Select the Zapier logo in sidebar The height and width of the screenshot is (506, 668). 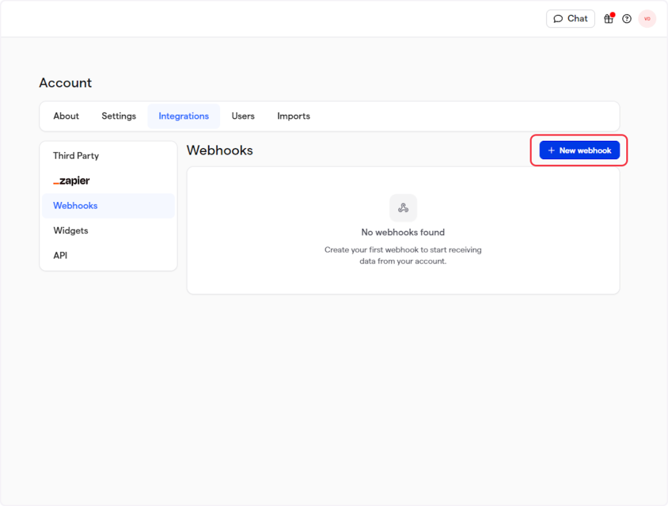pos(72,181)
